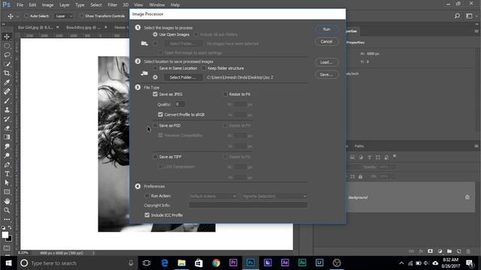Select the Eraser tool

7,128
